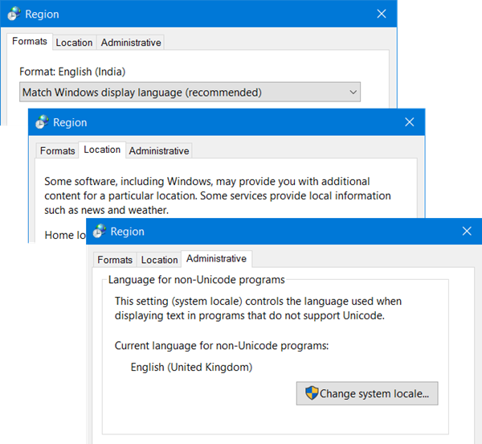Open Administrative tab in middle Region window
This screenshot has width=482, height=444.
coord(159,150)
